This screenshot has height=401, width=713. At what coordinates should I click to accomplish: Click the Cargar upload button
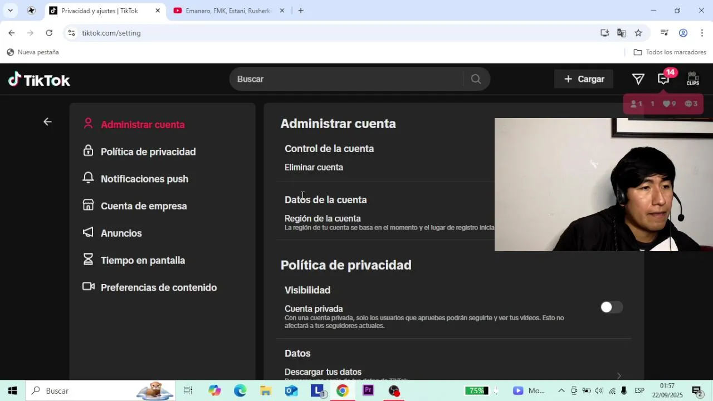[584, 79]
